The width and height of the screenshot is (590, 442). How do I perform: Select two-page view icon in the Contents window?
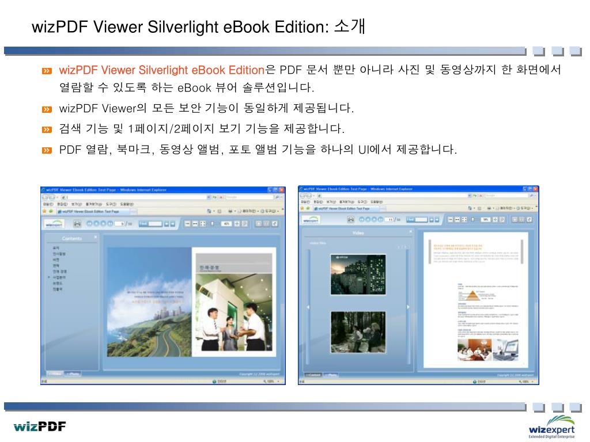point(266,224)
